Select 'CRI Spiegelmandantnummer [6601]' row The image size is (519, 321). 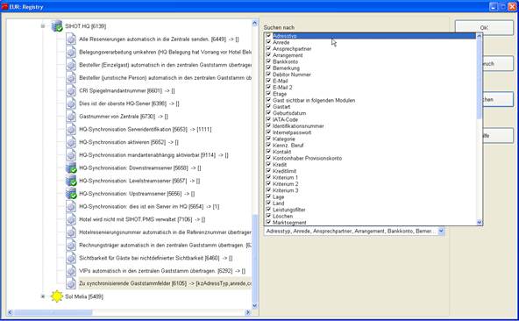pos(127,90)
